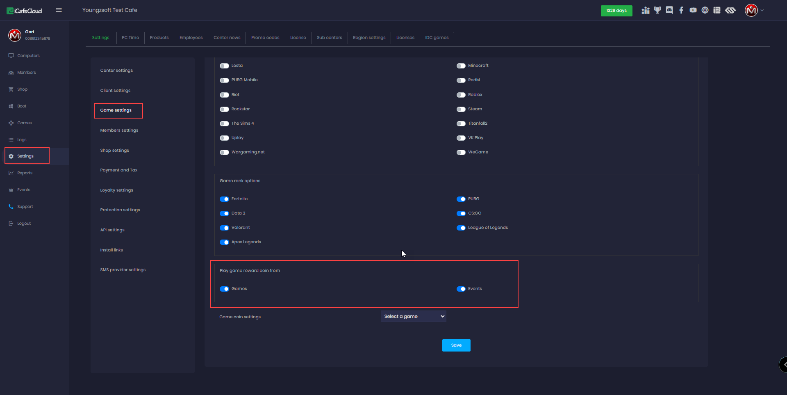Enable the Steam launcher toggle
The image size is (787, 395).
[x=461, y=109]
